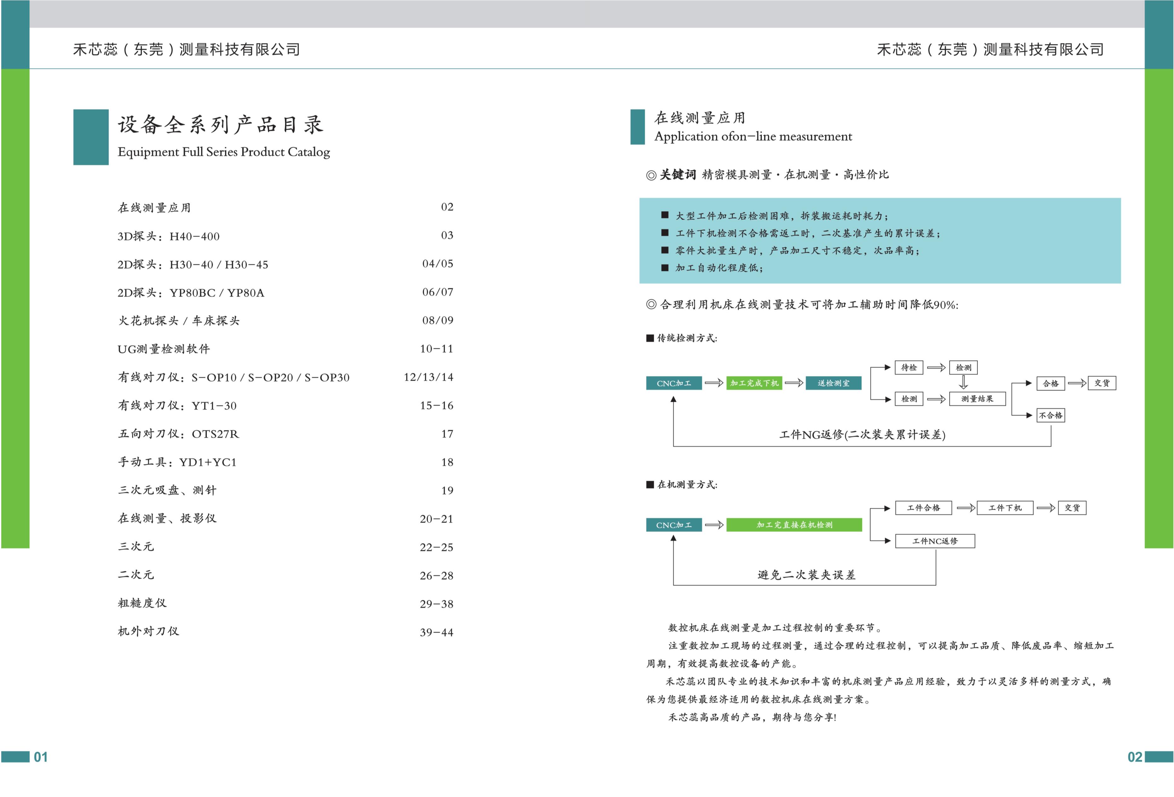The height and width of the screenshot is (797, 1174).
Task: Click the 加工完直接在机检测 green box
Action: (x=794, y=525)
